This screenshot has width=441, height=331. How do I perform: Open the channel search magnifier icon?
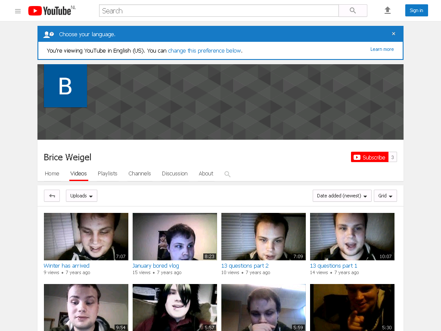pos(227,174)
